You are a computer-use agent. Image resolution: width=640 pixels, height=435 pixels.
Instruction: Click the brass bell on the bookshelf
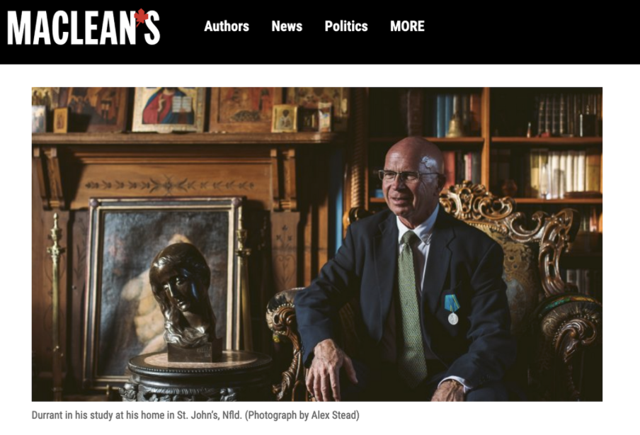455,125
